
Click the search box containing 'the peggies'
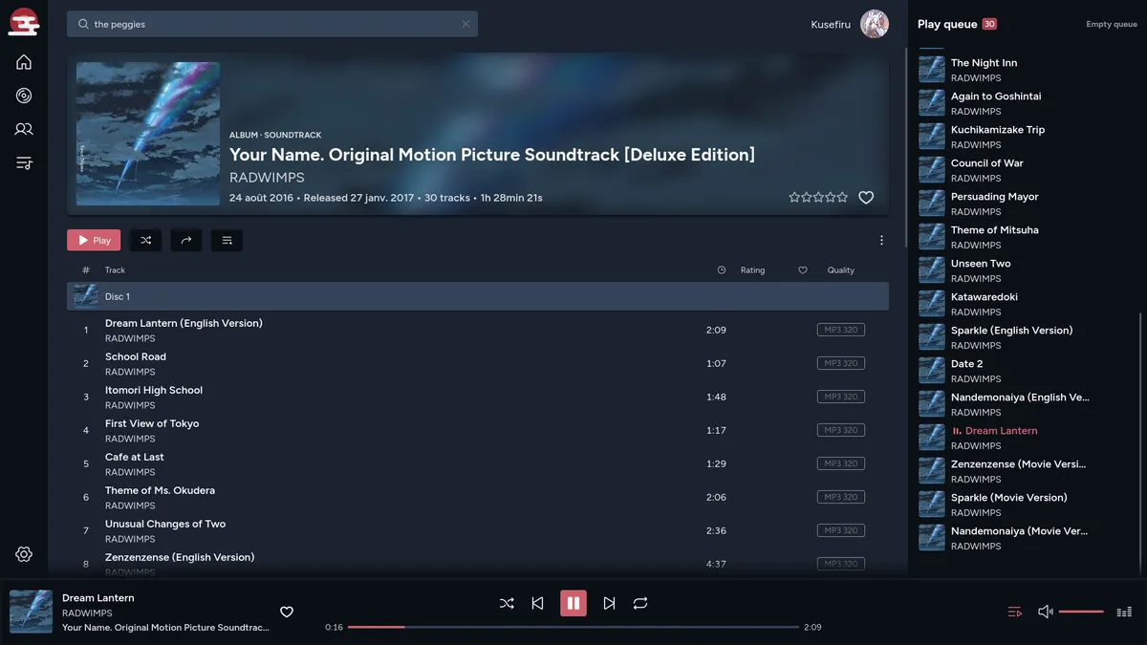pos(272,24)
